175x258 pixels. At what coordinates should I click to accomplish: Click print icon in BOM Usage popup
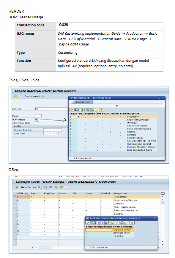pos(93,110)
